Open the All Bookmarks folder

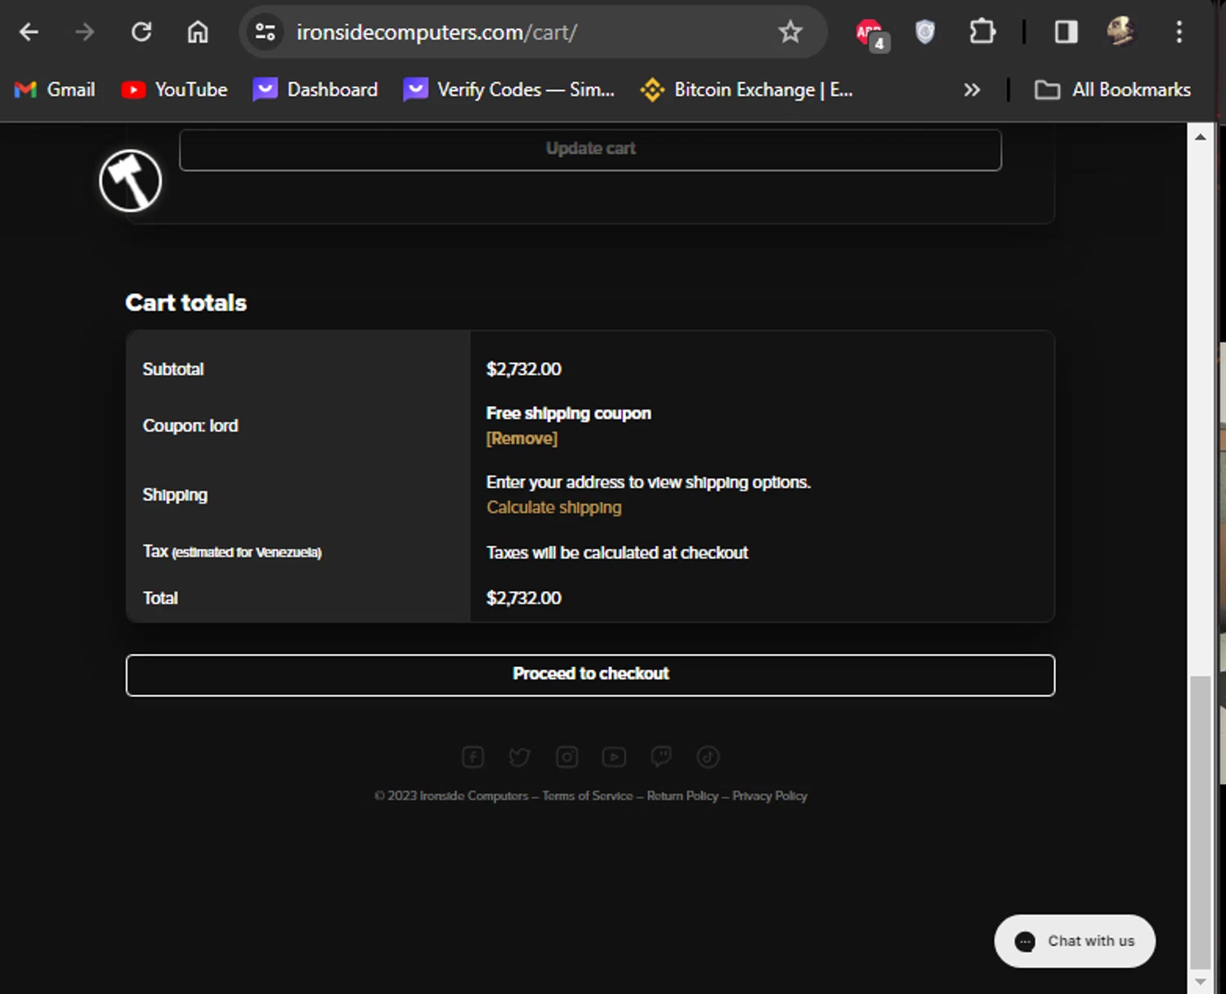1112,90
